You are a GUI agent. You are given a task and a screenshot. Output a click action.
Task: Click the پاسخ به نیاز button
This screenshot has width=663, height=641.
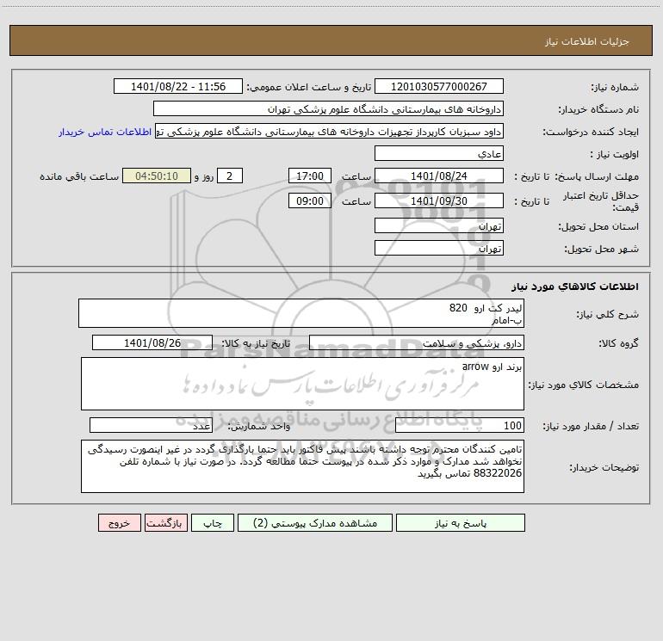tap(461, 522)
